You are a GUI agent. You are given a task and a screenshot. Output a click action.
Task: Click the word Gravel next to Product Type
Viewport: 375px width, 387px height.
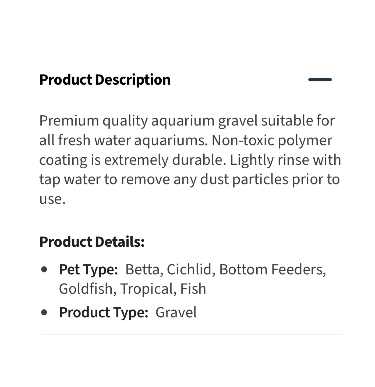[x=176, y=312]
